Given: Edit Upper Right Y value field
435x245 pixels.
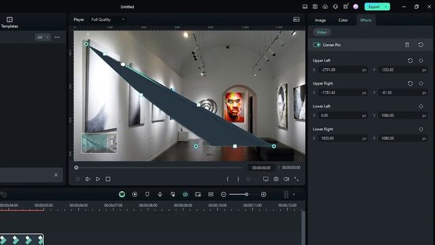Looking at the screenshot, I should 403,93.
